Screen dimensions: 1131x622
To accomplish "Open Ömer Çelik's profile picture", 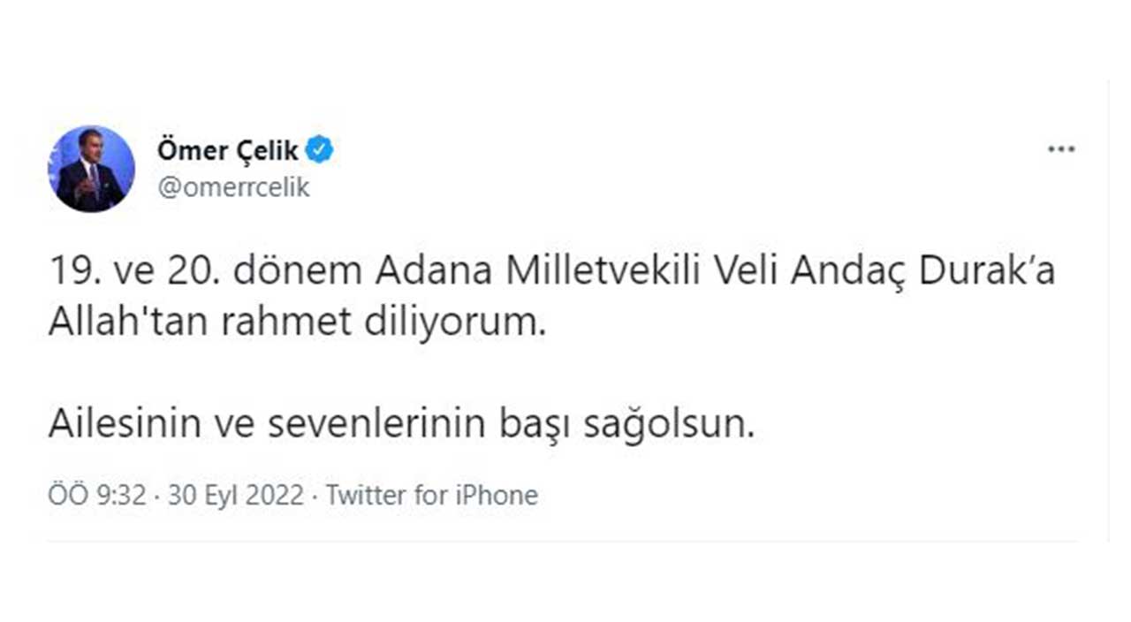I will pos(91,169).
